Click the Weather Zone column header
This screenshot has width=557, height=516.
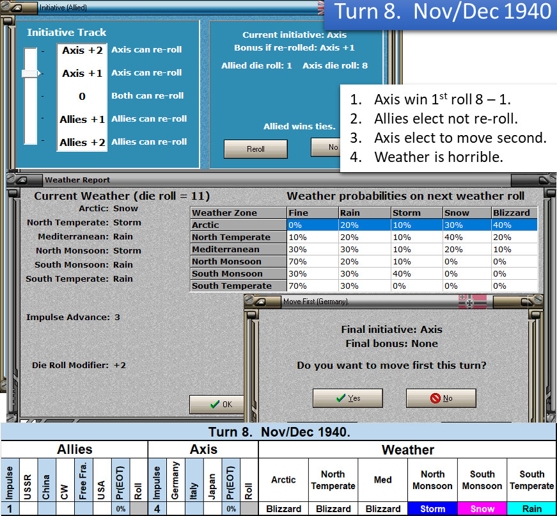point(239,213)
